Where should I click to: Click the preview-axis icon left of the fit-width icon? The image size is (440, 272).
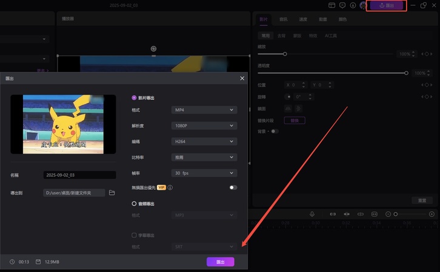click(x=361, y=214)
